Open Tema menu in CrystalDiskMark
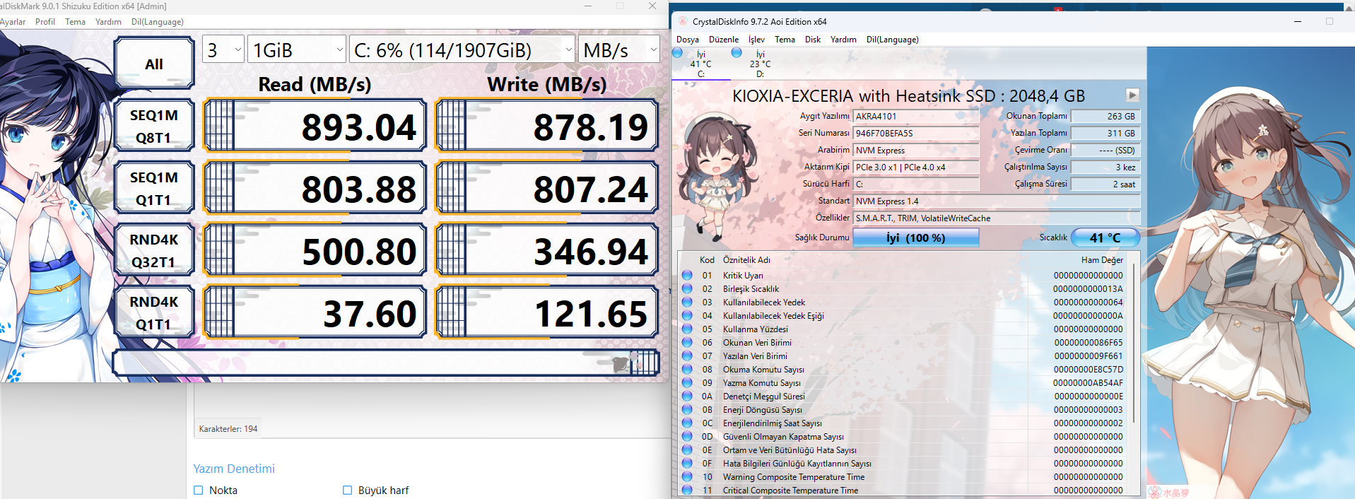The image size is (1355, 499). coord(75,22)
